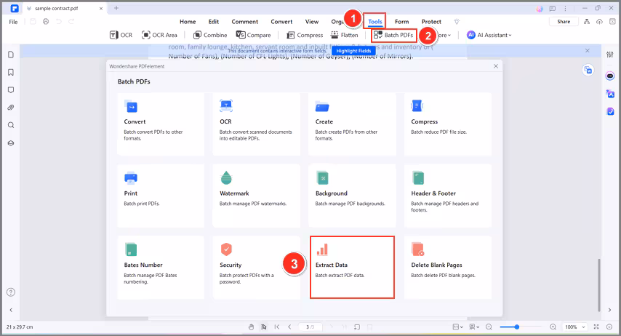Click the Flatten tool
621x336 pixels.
[x=345, y=35]
